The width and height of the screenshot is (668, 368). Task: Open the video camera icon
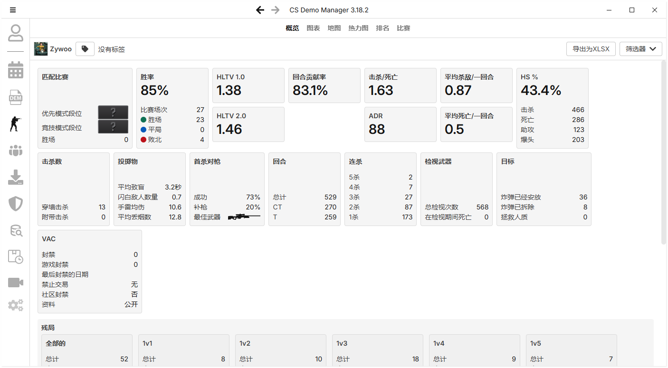tap(15, 283)
